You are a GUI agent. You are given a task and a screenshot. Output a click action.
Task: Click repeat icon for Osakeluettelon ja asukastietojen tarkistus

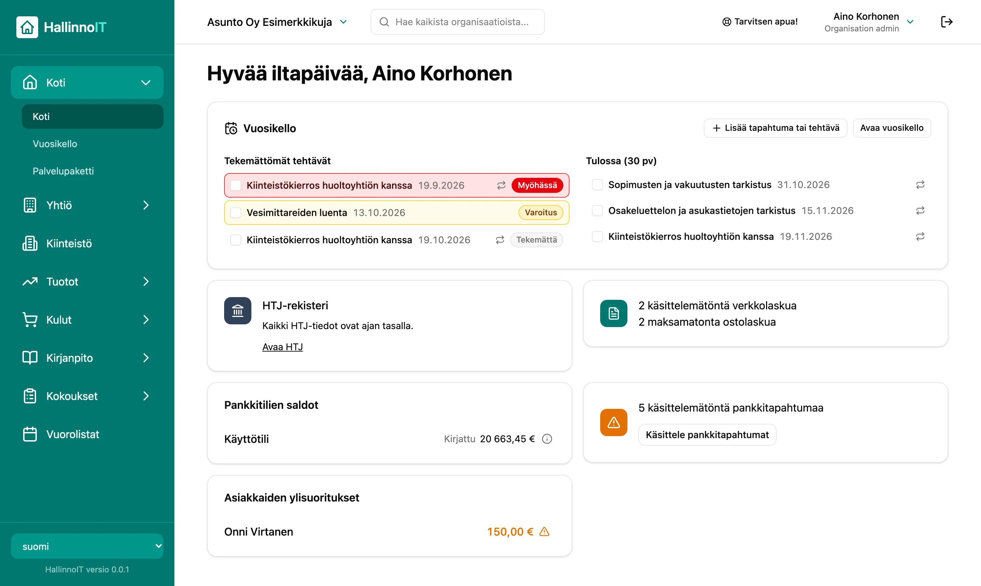click(920, 211)
